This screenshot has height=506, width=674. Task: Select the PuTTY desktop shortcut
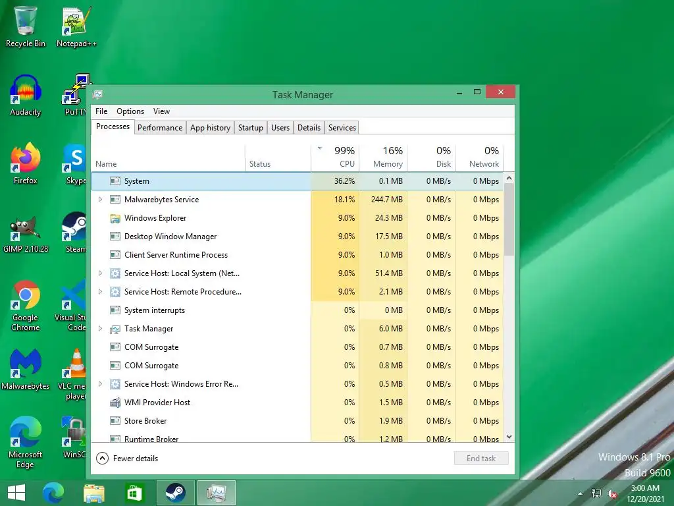coord(76,95)
